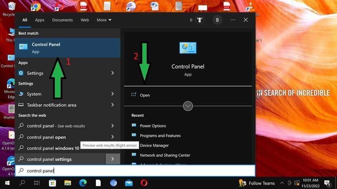Expand the Settings result arrow
The height and width of the screenshot is (189, 337).
[x=113, y=73]
